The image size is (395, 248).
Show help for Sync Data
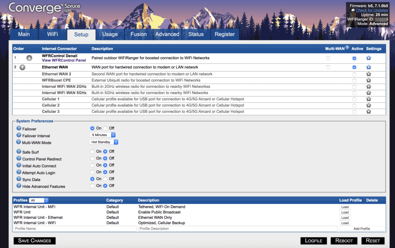tap(19, 179)
